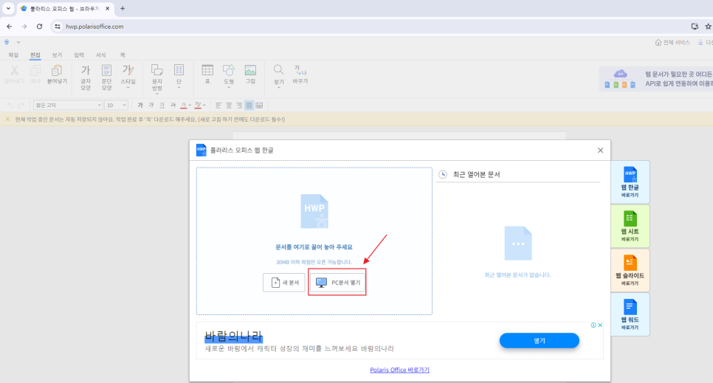Image resolution: width=713 pixels, height=383 pixels.
Task: Open the font size dropdown showing 10
Action: [x=116, y=105]
